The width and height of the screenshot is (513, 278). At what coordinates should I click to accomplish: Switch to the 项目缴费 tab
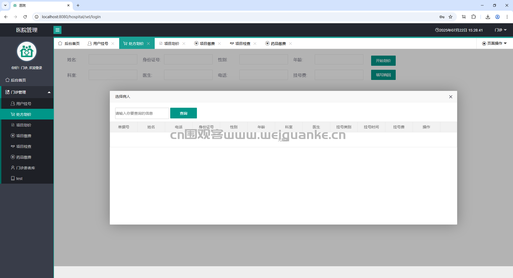pyautogui.click(x=204, y=44)
